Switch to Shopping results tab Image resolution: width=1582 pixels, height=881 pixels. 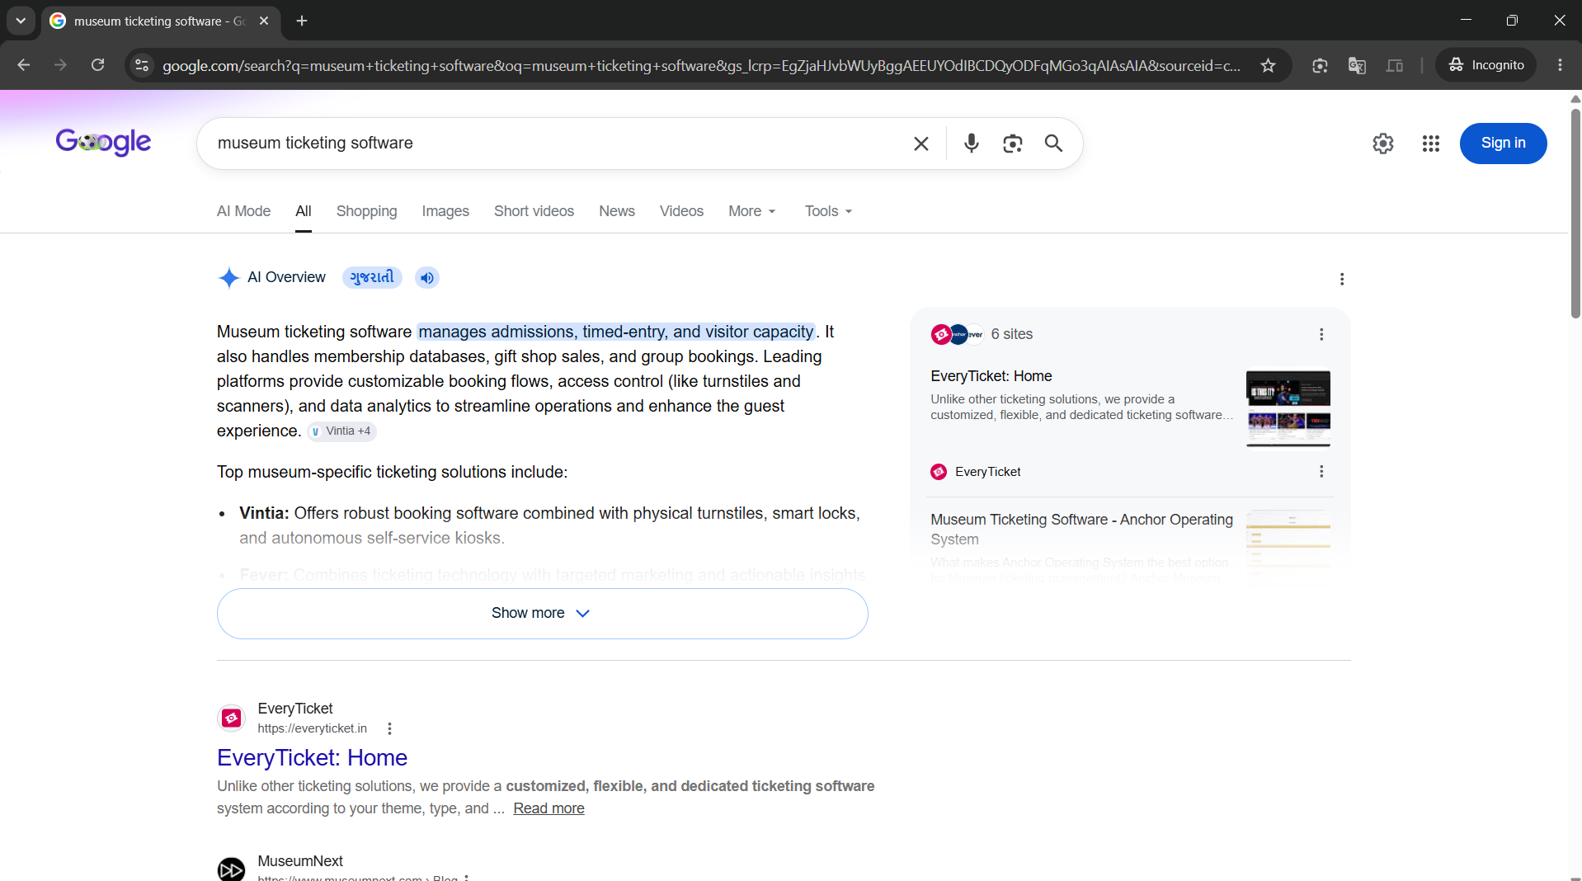click(366, 211)
